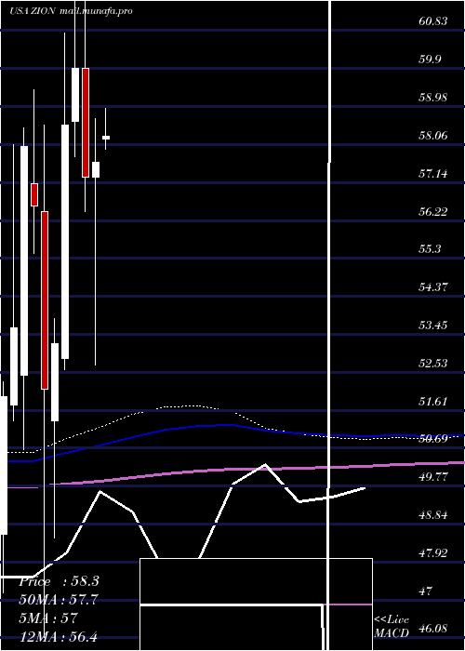This screenshot has height=651, width=465.
Task: Click the 54.37 price axis label
Action: [x=432, y=286]
